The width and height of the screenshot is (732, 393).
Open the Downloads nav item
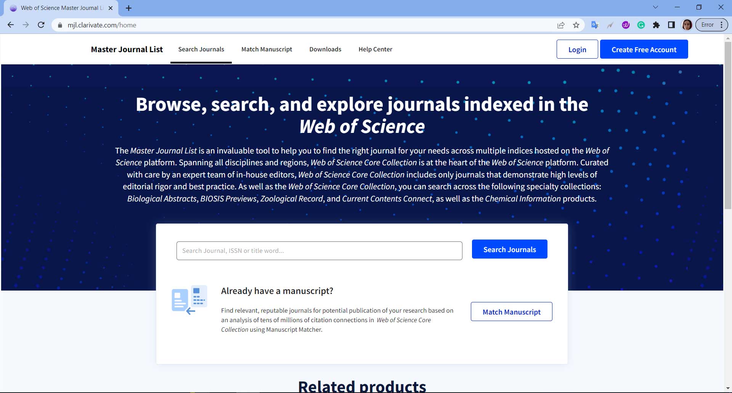pos(325,49)
